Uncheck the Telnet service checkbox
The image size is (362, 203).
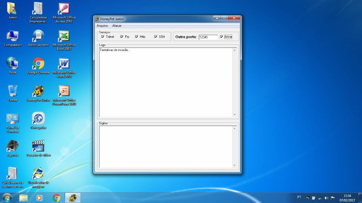coord(103,37)
